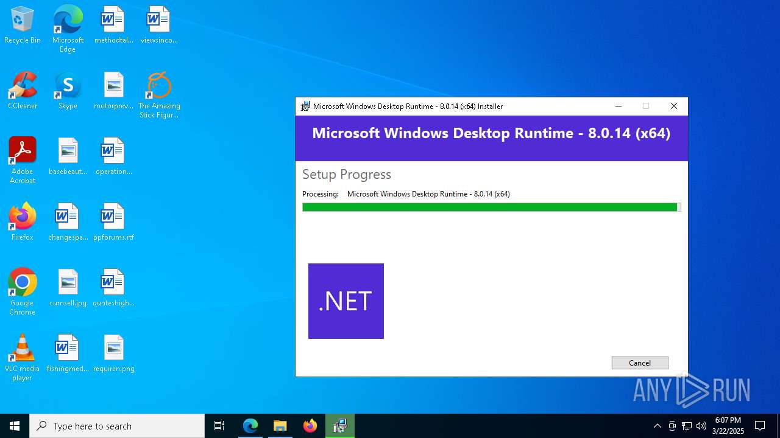Viewport: 780px width, 438px height.
Task: Show hidden system tray icons
Action: pyautogui.click(x=657, y=426)
